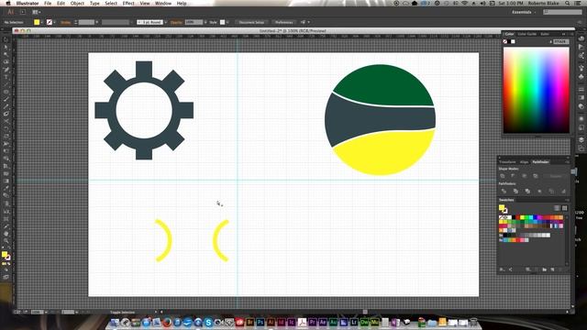587x330 pixels.
Task: Open the Effect menu
Action: (x=128, y=4)
